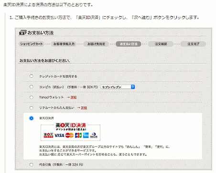Select the Yahoo!ウォレット radio button
Viewport: 216px width, 173px height.
[32, 97]
